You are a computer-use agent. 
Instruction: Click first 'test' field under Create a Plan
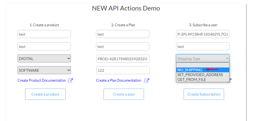click(123, 34)
